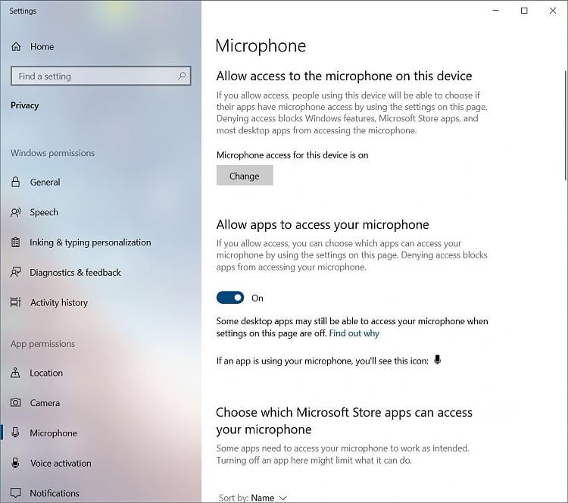Click the Camera icon in sidebar
The width and height of the screenshot is (568, 503).
[16, 402]
